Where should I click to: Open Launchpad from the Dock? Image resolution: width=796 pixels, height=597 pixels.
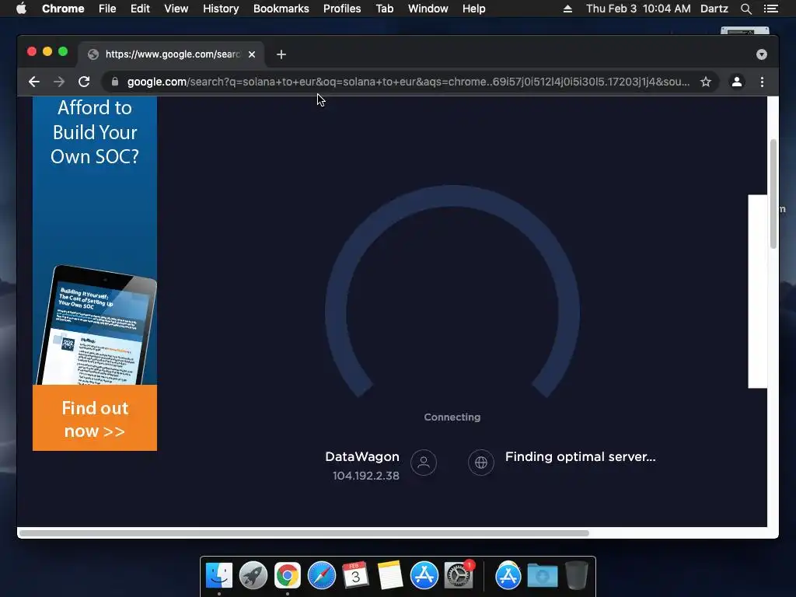[x=253, y=575]
